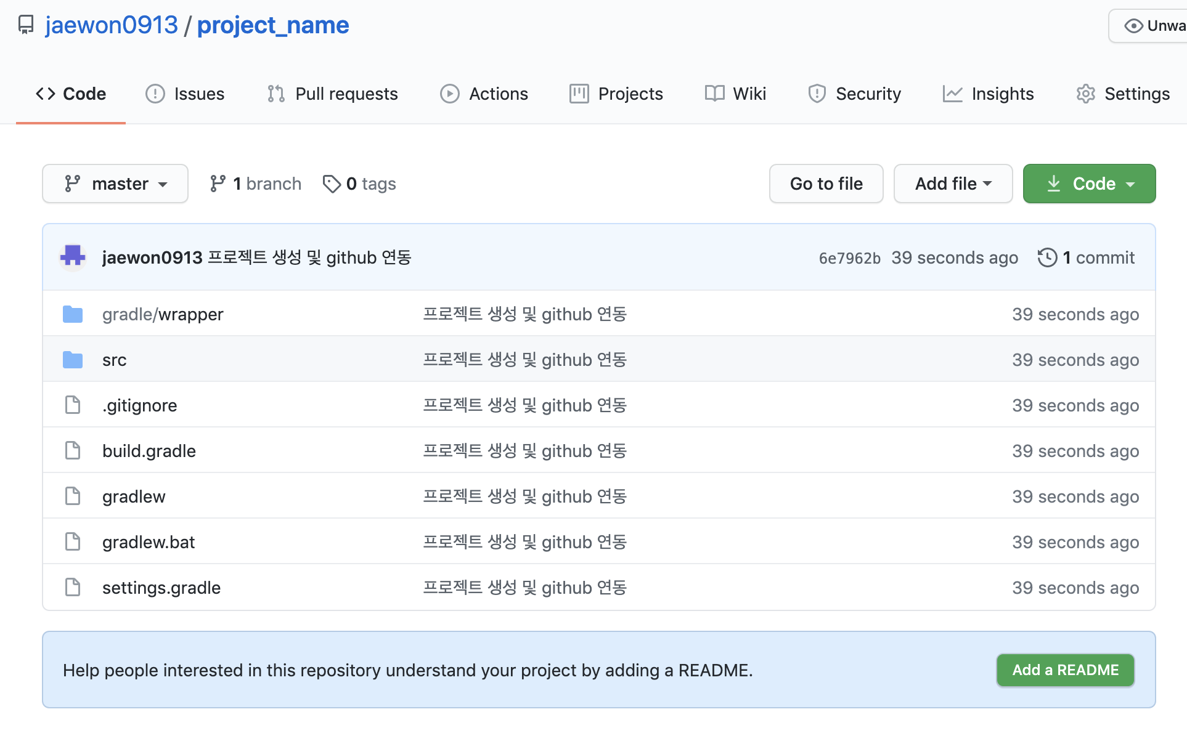This screenshot has width=1187, height=749.
Task: Click the branch icon beside 1 branch
Action: [x=217, y=184]
